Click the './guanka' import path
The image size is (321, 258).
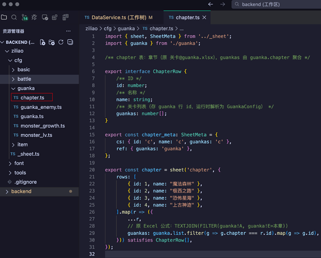click(184, 43)
